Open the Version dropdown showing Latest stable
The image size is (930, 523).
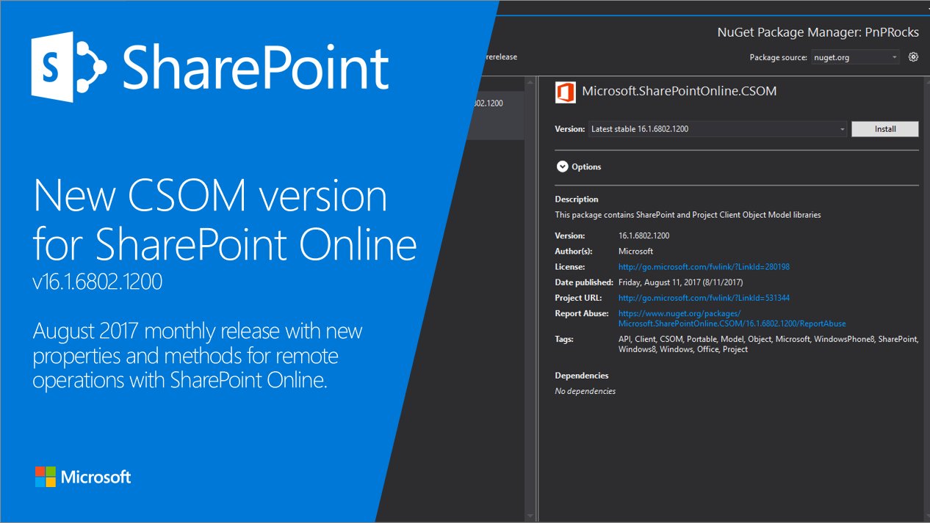[x=718, y=129]
